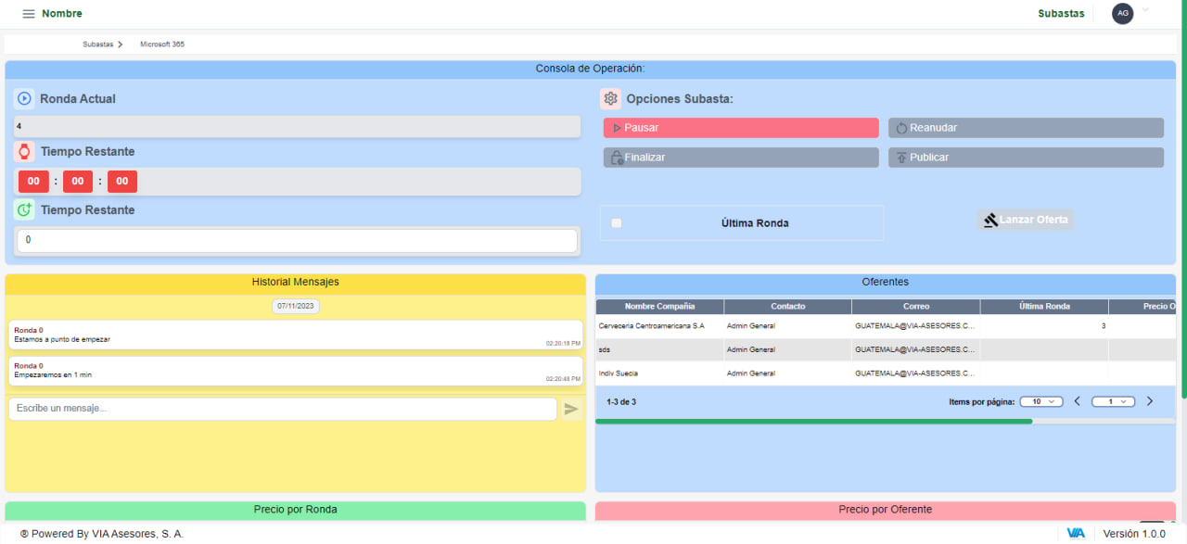Click the Última Ronda column header

pos(1044,307)
